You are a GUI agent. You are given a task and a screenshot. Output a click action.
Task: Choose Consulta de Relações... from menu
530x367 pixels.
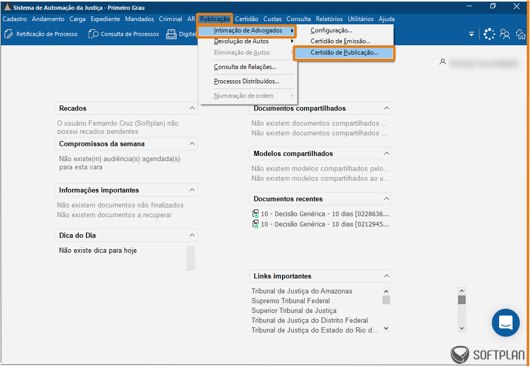click(x=247, y=67)
